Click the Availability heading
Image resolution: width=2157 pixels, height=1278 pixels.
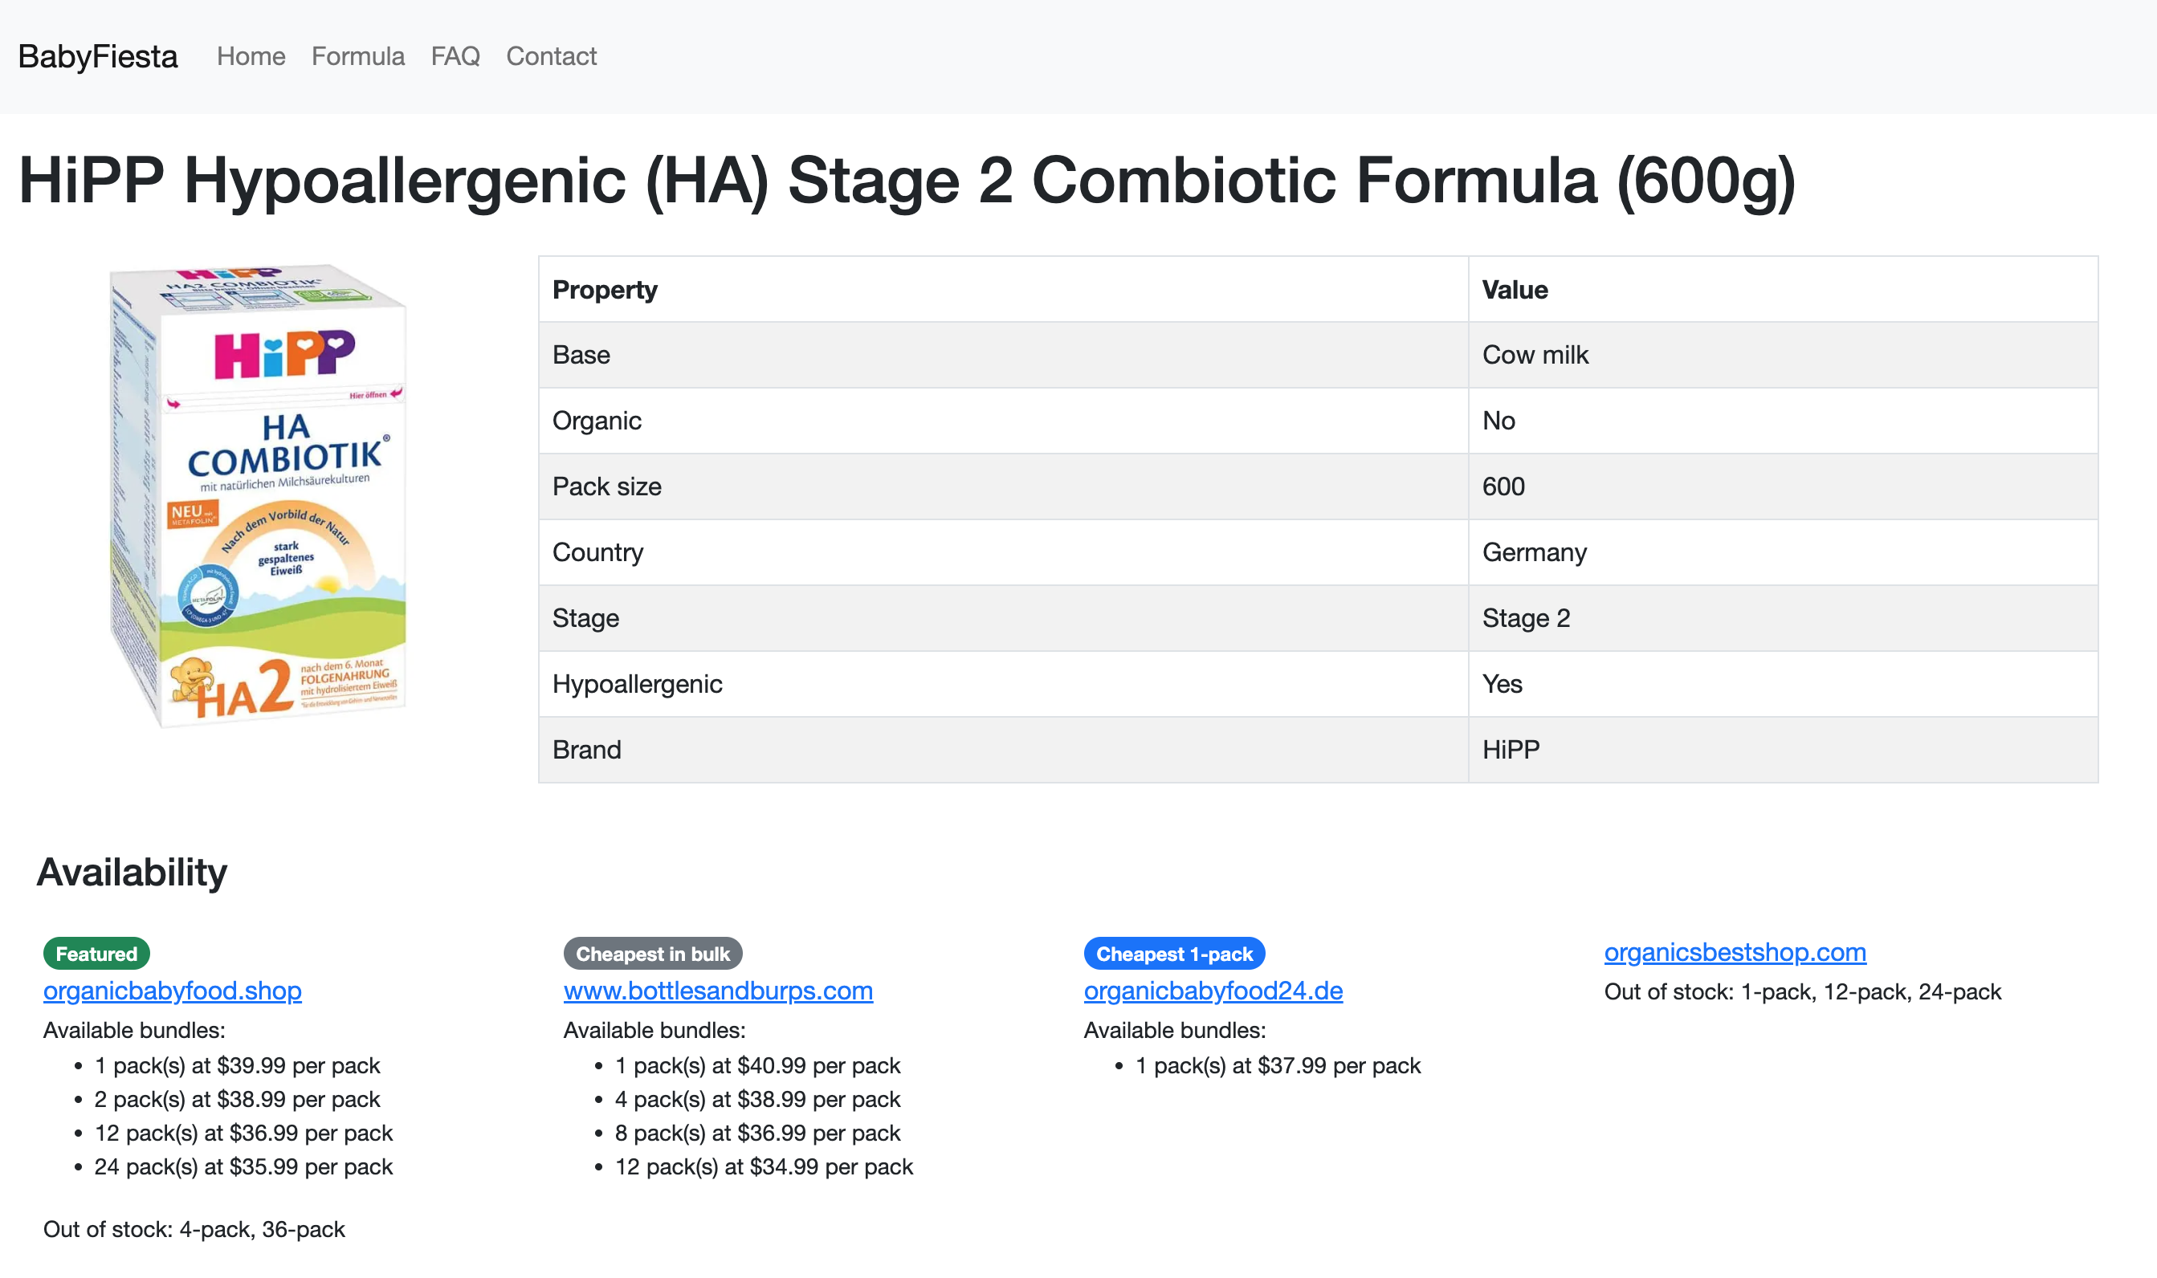point(132,873)
